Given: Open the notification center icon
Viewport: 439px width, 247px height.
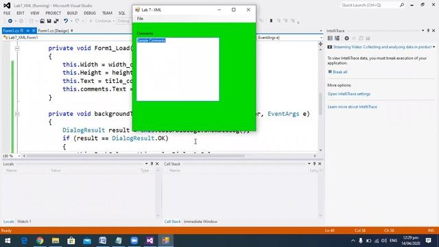Looking at the screenshot, I should pos(428,241).
